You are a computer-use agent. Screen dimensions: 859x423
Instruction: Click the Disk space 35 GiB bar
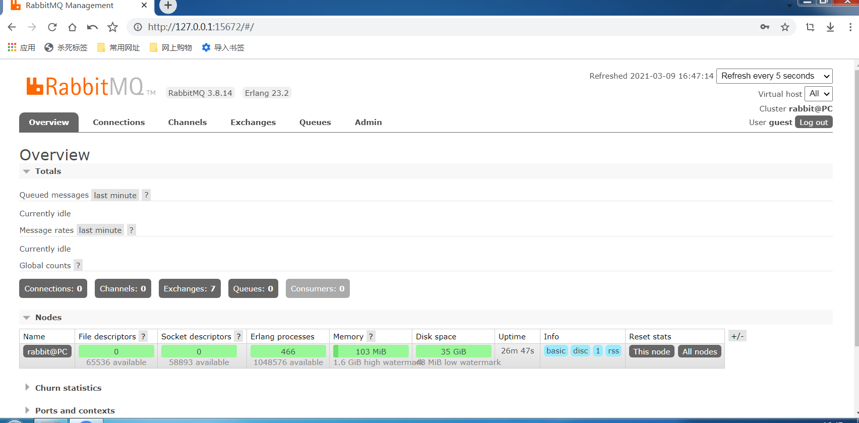(x=454, y=351)
